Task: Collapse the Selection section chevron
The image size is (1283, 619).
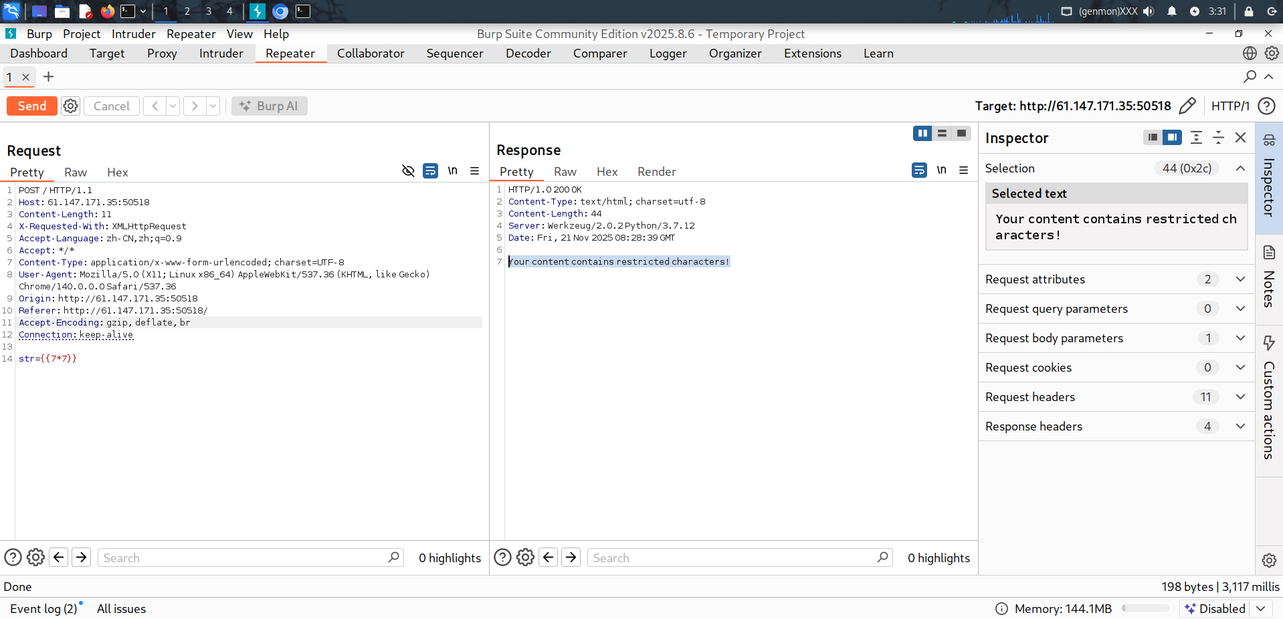Action: coord(1241,168)
